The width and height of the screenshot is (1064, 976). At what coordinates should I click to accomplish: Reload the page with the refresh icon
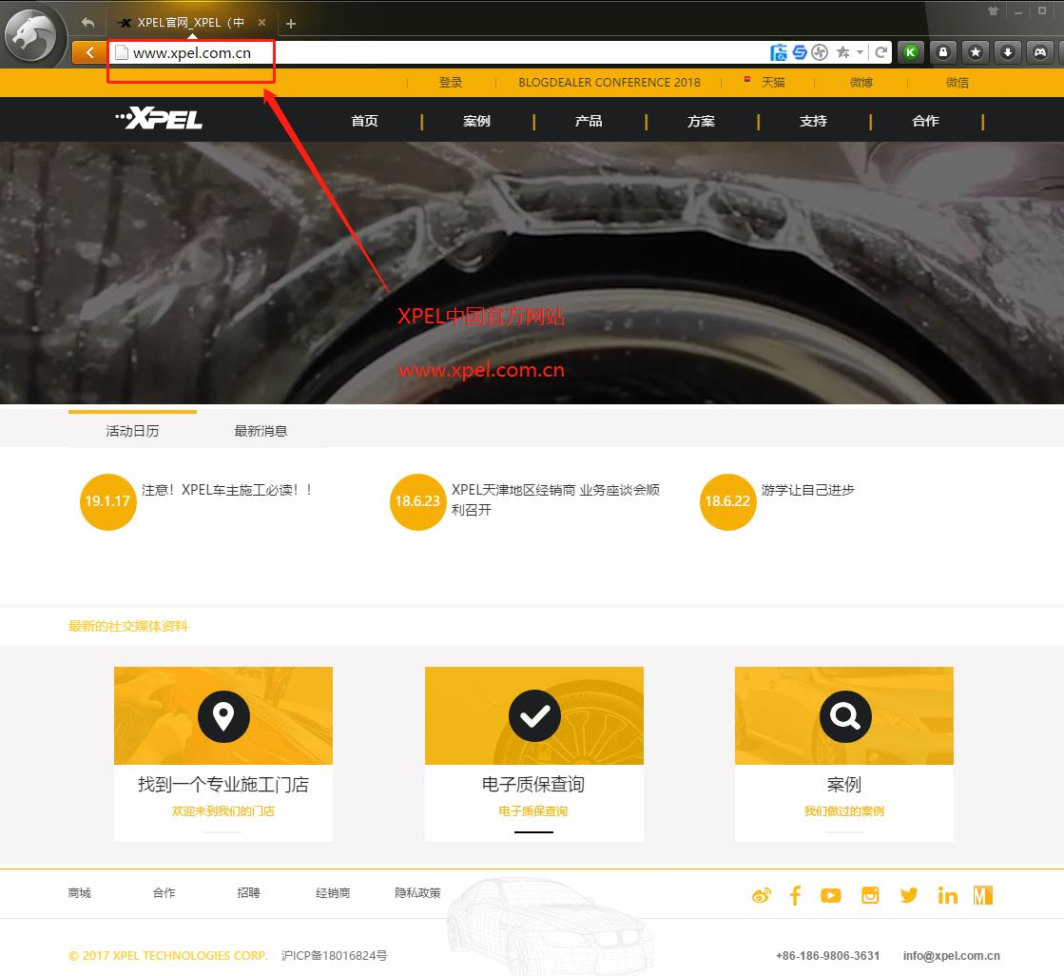coord(880,52)
